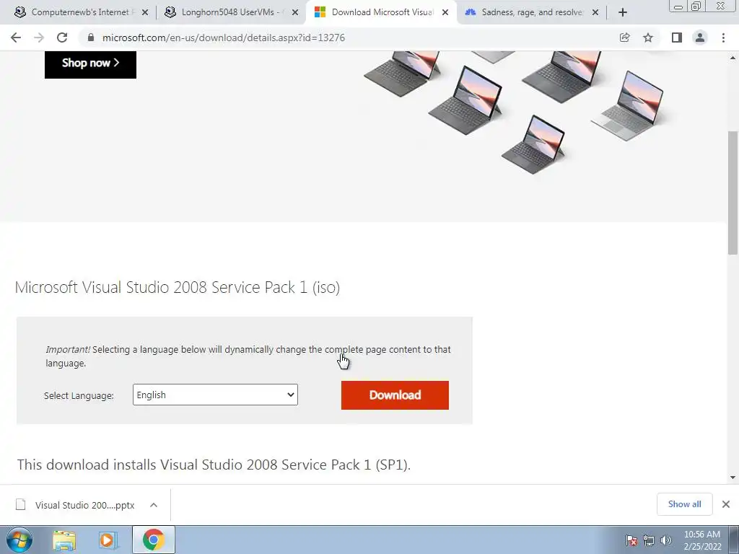Close the Longhorn5048 UserVMs tab
The image size is (739, 554).
point(295,13)
